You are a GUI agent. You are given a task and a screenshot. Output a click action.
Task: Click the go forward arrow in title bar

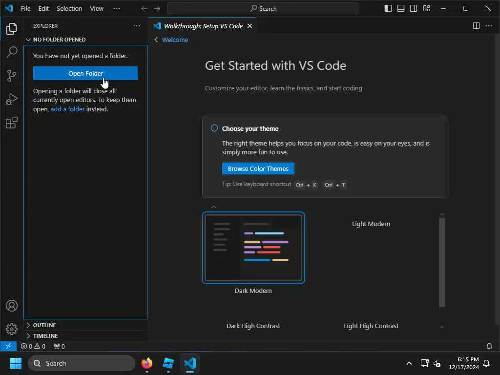tap(157, 8)
